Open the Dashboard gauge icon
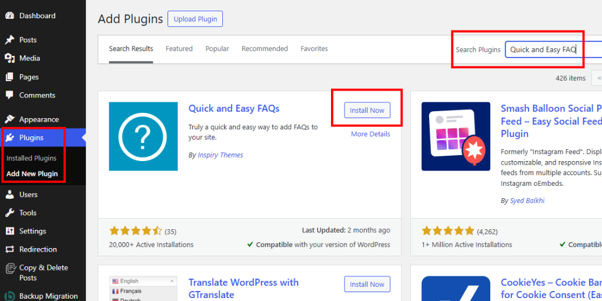The height and width of the screenshot is (301, 602). pos(9,16)
